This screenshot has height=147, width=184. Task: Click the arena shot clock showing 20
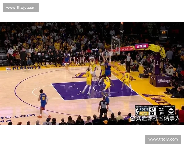(x=163, y=33)
